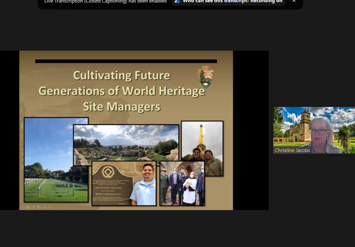Click the cemetery photo with white crosses
The height and width of the screenshot is (247, 355).
tap(56, 159)
